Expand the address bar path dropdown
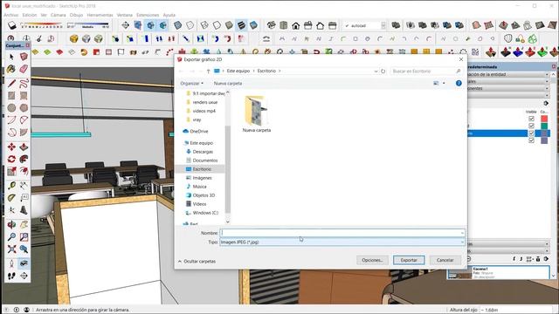 coord(376,72)
